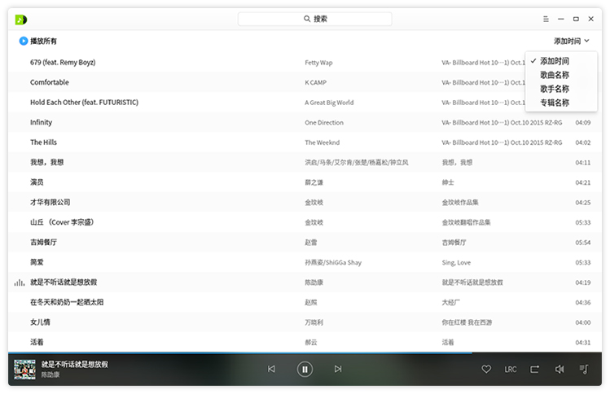
Task: Open the volume speaker control
Action: click(559, 369)
